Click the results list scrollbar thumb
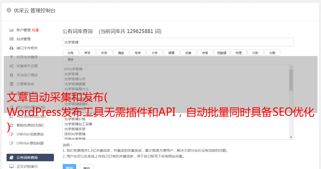 pos(291,80)
